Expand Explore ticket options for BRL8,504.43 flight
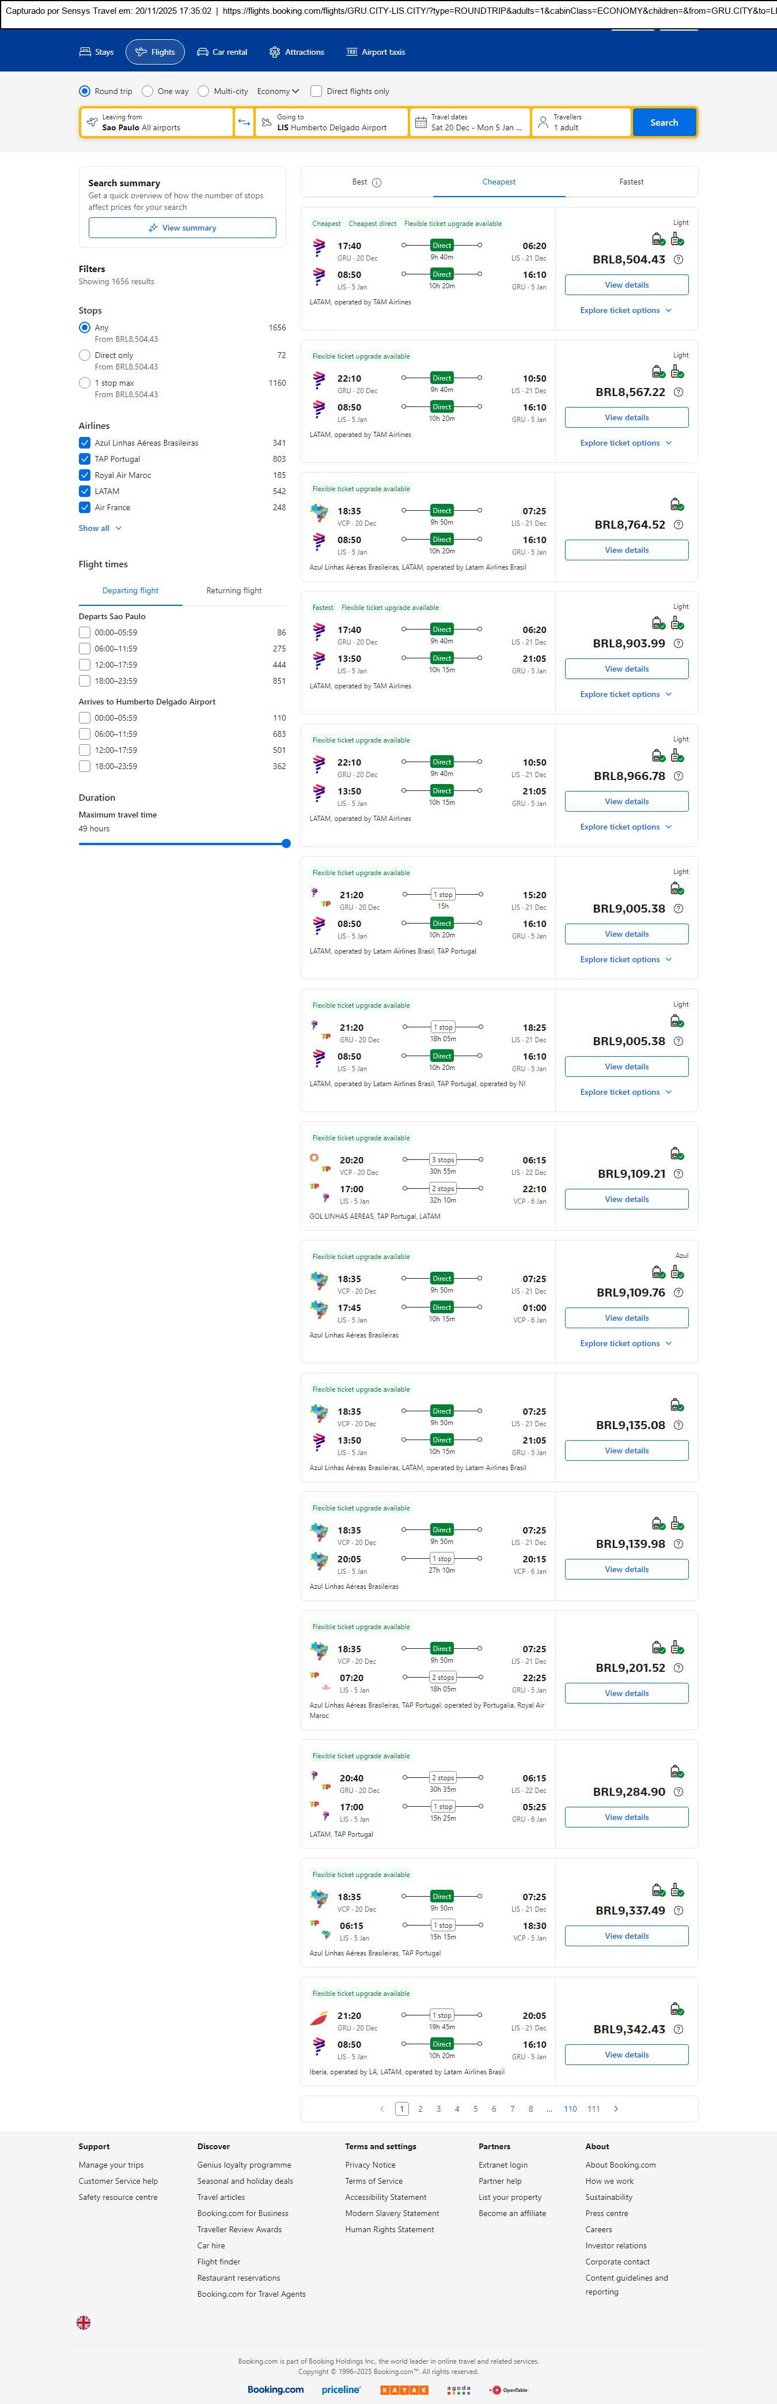 (626, 311)
